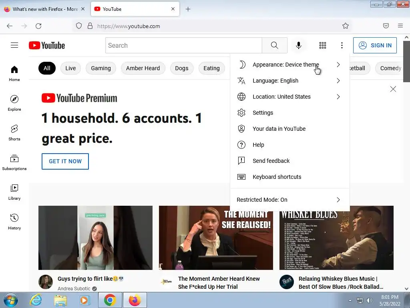
Task: Launch Internet Explorer from taskbar
Action: 36,300
